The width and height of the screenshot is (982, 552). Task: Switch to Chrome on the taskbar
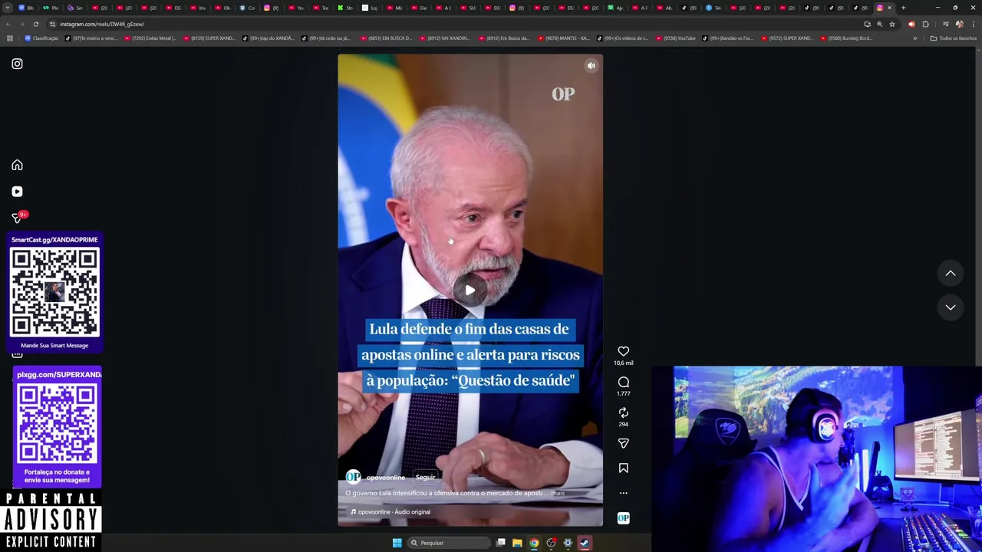point(534,543)
